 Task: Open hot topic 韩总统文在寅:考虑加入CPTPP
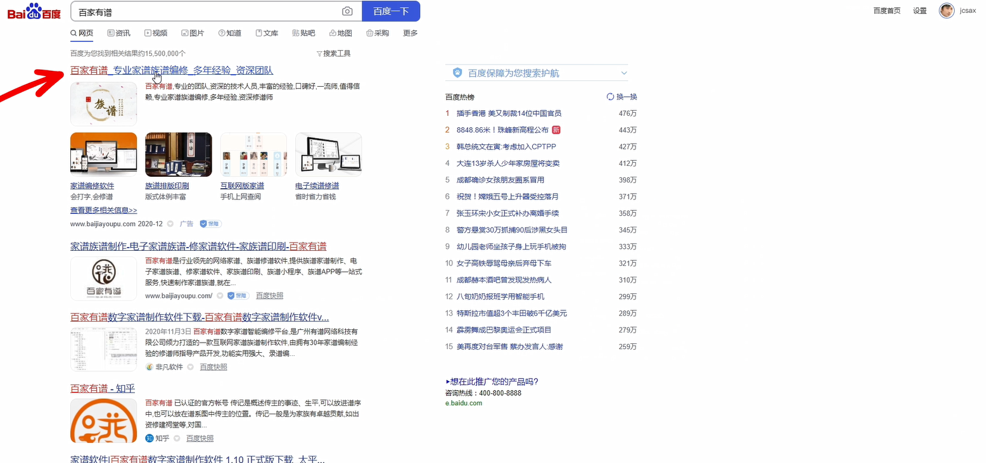(506, 147)
